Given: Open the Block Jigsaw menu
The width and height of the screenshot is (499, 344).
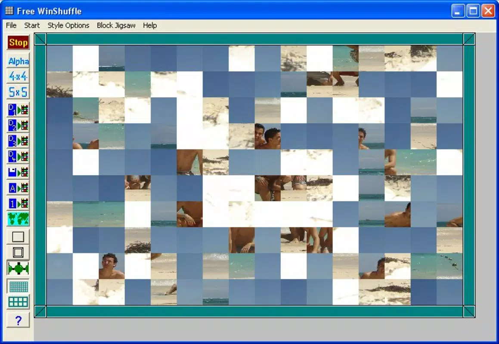Looking at the screenshot, I should pos(116,25).
